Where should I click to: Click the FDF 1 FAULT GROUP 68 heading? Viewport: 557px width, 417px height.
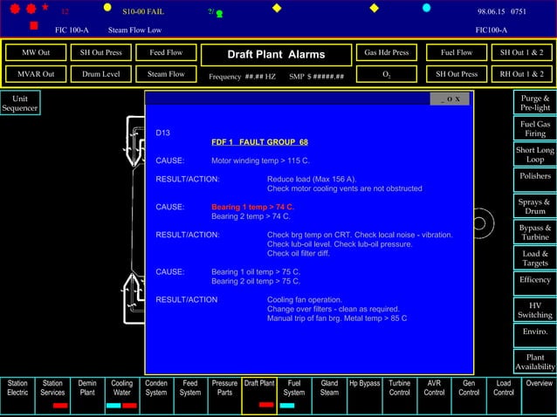pyautogui.click(x=259, y=142)
